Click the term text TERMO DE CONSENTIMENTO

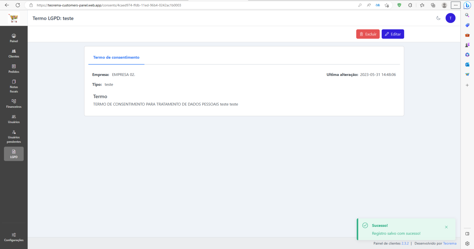pos(166,104)
